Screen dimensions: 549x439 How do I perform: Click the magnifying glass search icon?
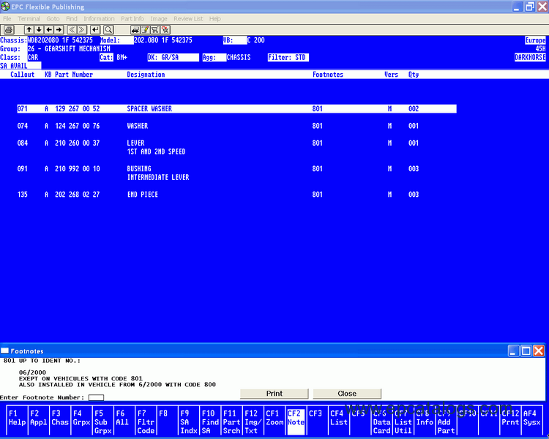pyautogui.click(x=108, y=29)
